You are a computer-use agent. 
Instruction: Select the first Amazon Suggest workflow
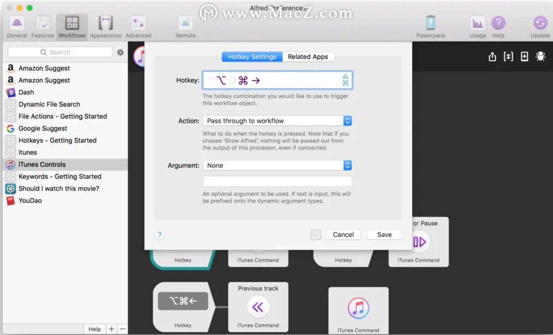click(x=65, y=68)
